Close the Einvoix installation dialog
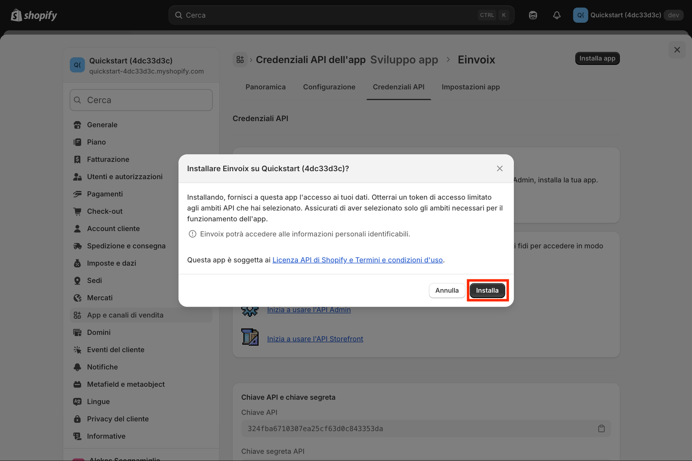Viewport: 692px width, 461px height. (499, 168)
